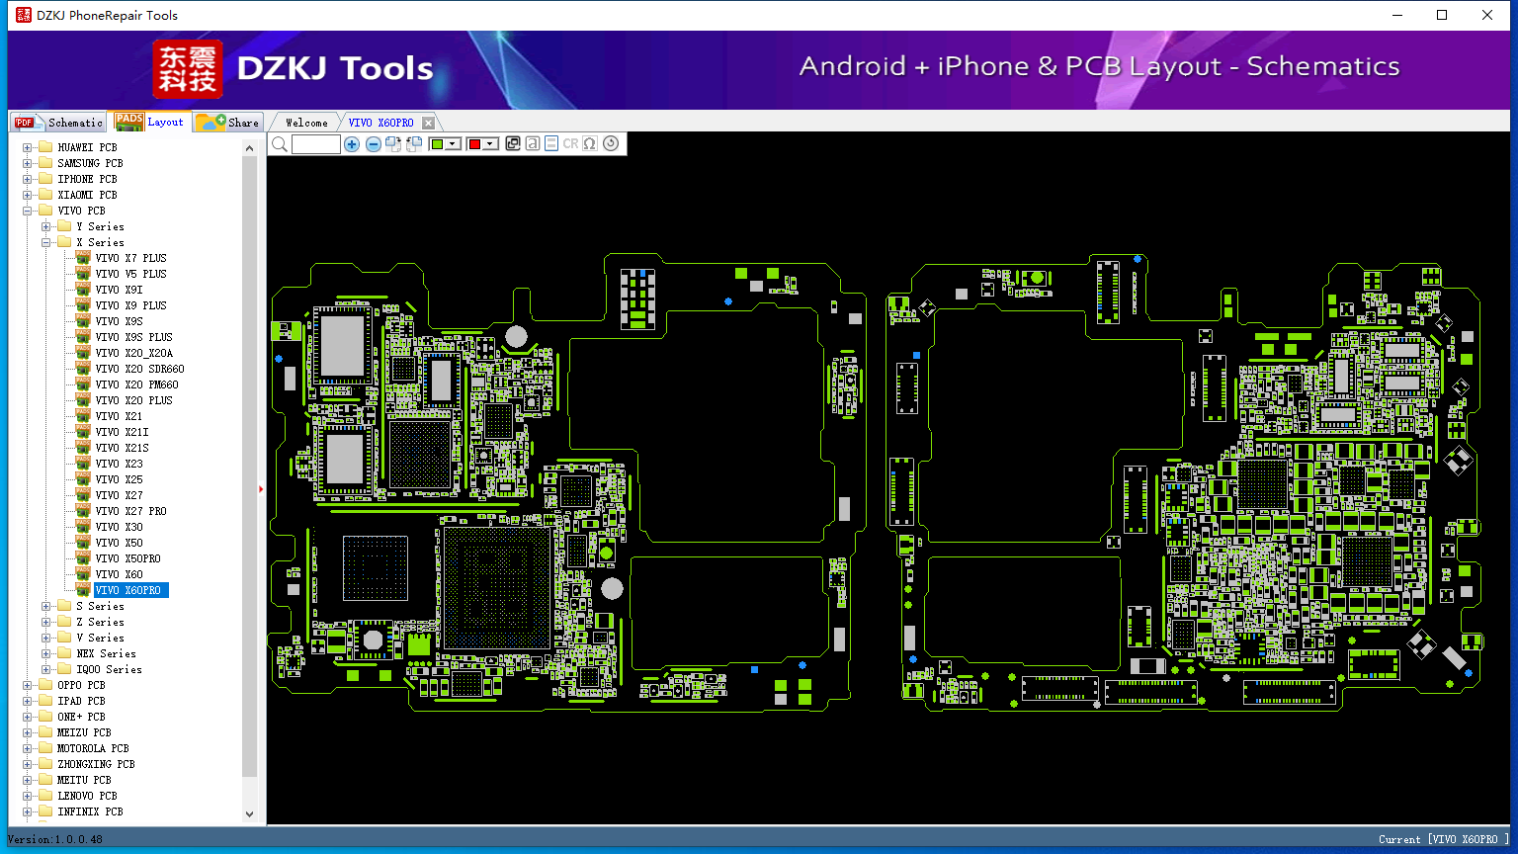Click the blue stacked-bars toolbar icon
This screenshot has height=854, width=1518.
click(551, 143)
